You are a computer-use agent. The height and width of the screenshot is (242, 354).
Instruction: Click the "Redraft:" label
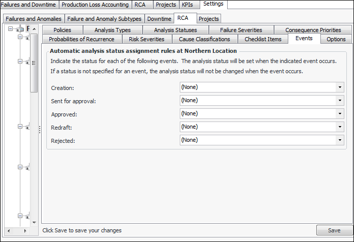coord(62,128)
